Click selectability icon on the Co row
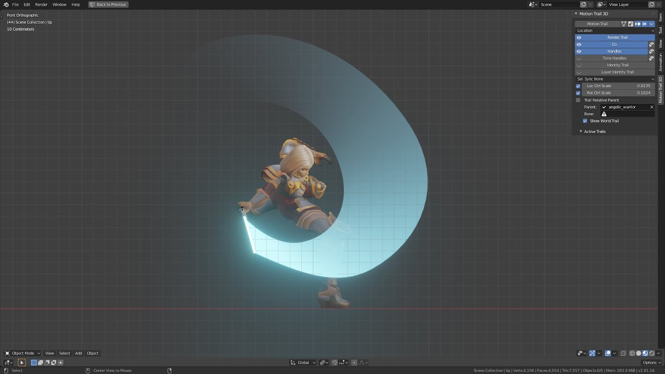The width and height of the screenshot is (665, 374). (x=651, y=44)
